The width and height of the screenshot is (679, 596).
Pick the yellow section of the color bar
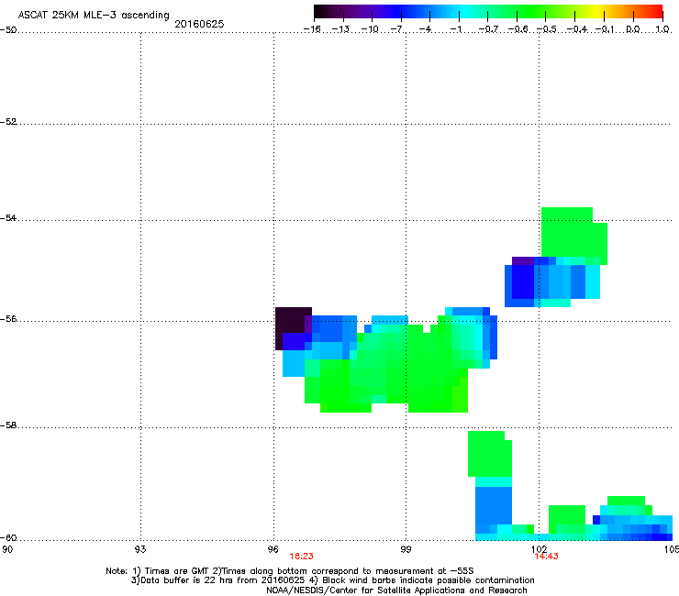(598, 11)
